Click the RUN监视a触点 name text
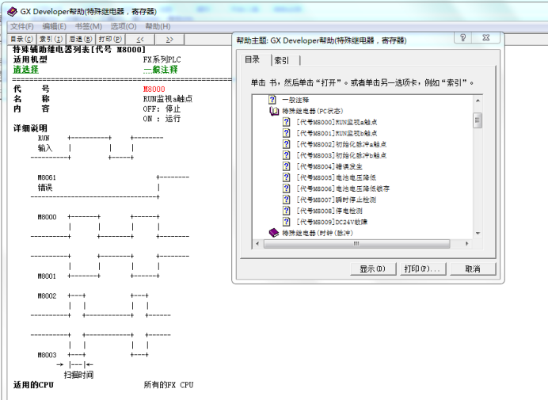The image size is (548, 400). click(x=168, y=99)
